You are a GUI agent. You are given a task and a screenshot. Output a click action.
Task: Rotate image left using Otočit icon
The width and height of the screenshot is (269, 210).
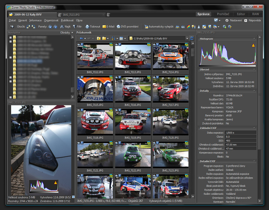tap(28, 26)
